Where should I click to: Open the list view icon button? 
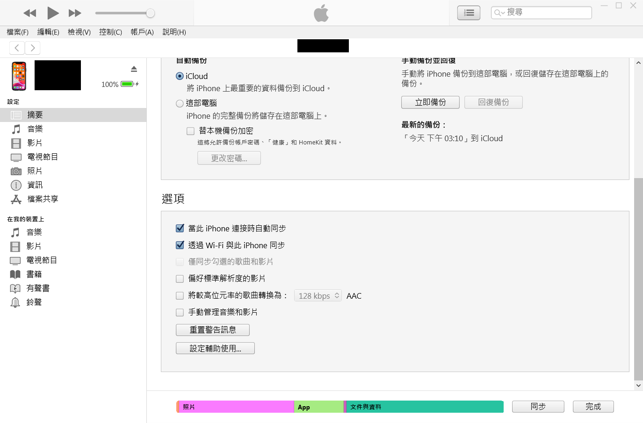(469, 13)
